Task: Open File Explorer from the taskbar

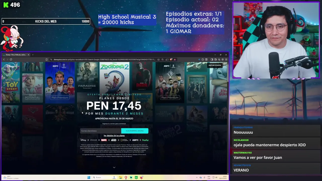Action: pos(121,177)
